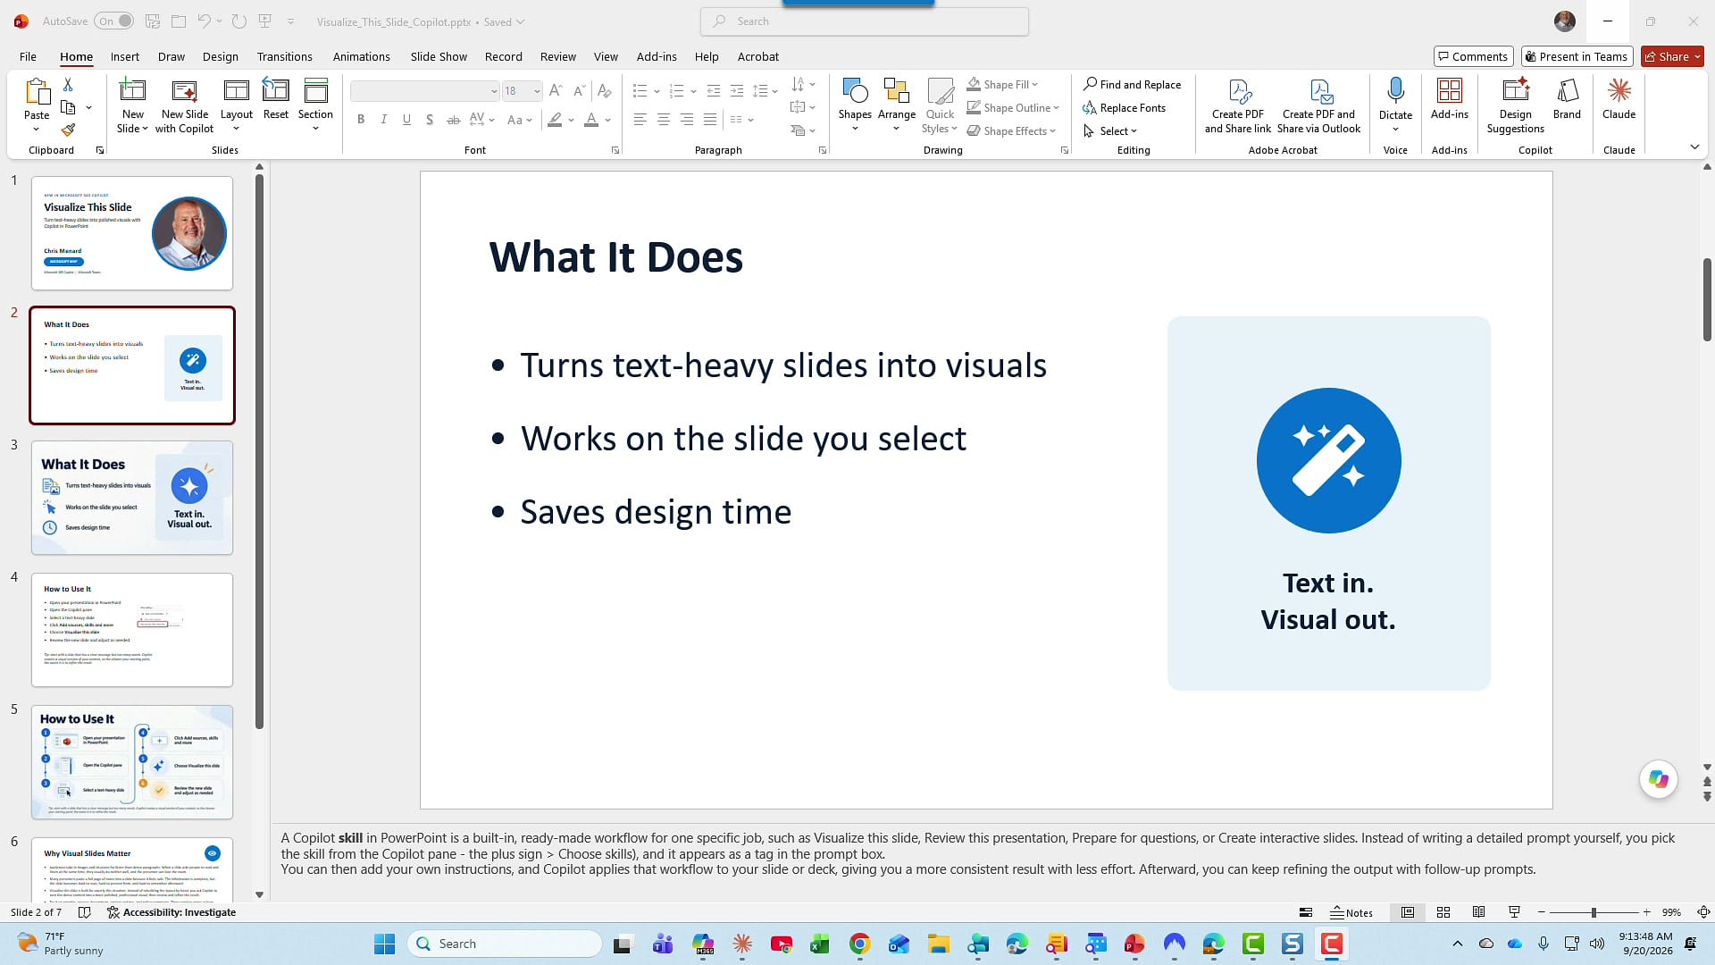Click the Decrease Indent icon
1715x965 pixels.
[713, 91]
